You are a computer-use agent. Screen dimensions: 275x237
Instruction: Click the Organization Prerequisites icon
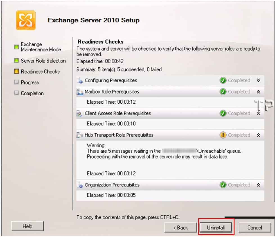tap(80, 185)
